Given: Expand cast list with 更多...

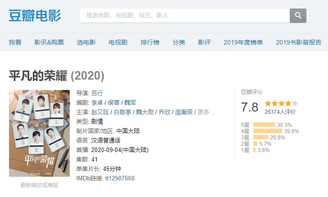Looking at the screenshot, I should coord(206,112).
